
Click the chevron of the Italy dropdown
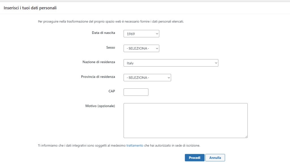(215, 63)
